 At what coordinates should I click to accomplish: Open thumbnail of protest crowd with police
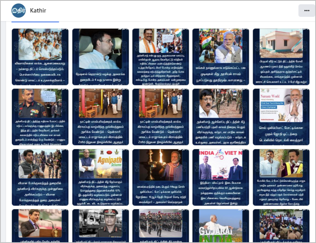point(281,226)
